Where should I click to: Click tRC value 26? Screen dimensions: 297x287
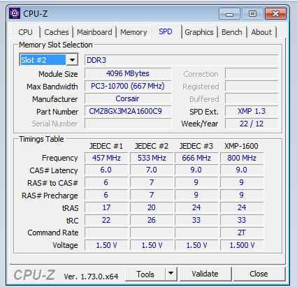152,220
